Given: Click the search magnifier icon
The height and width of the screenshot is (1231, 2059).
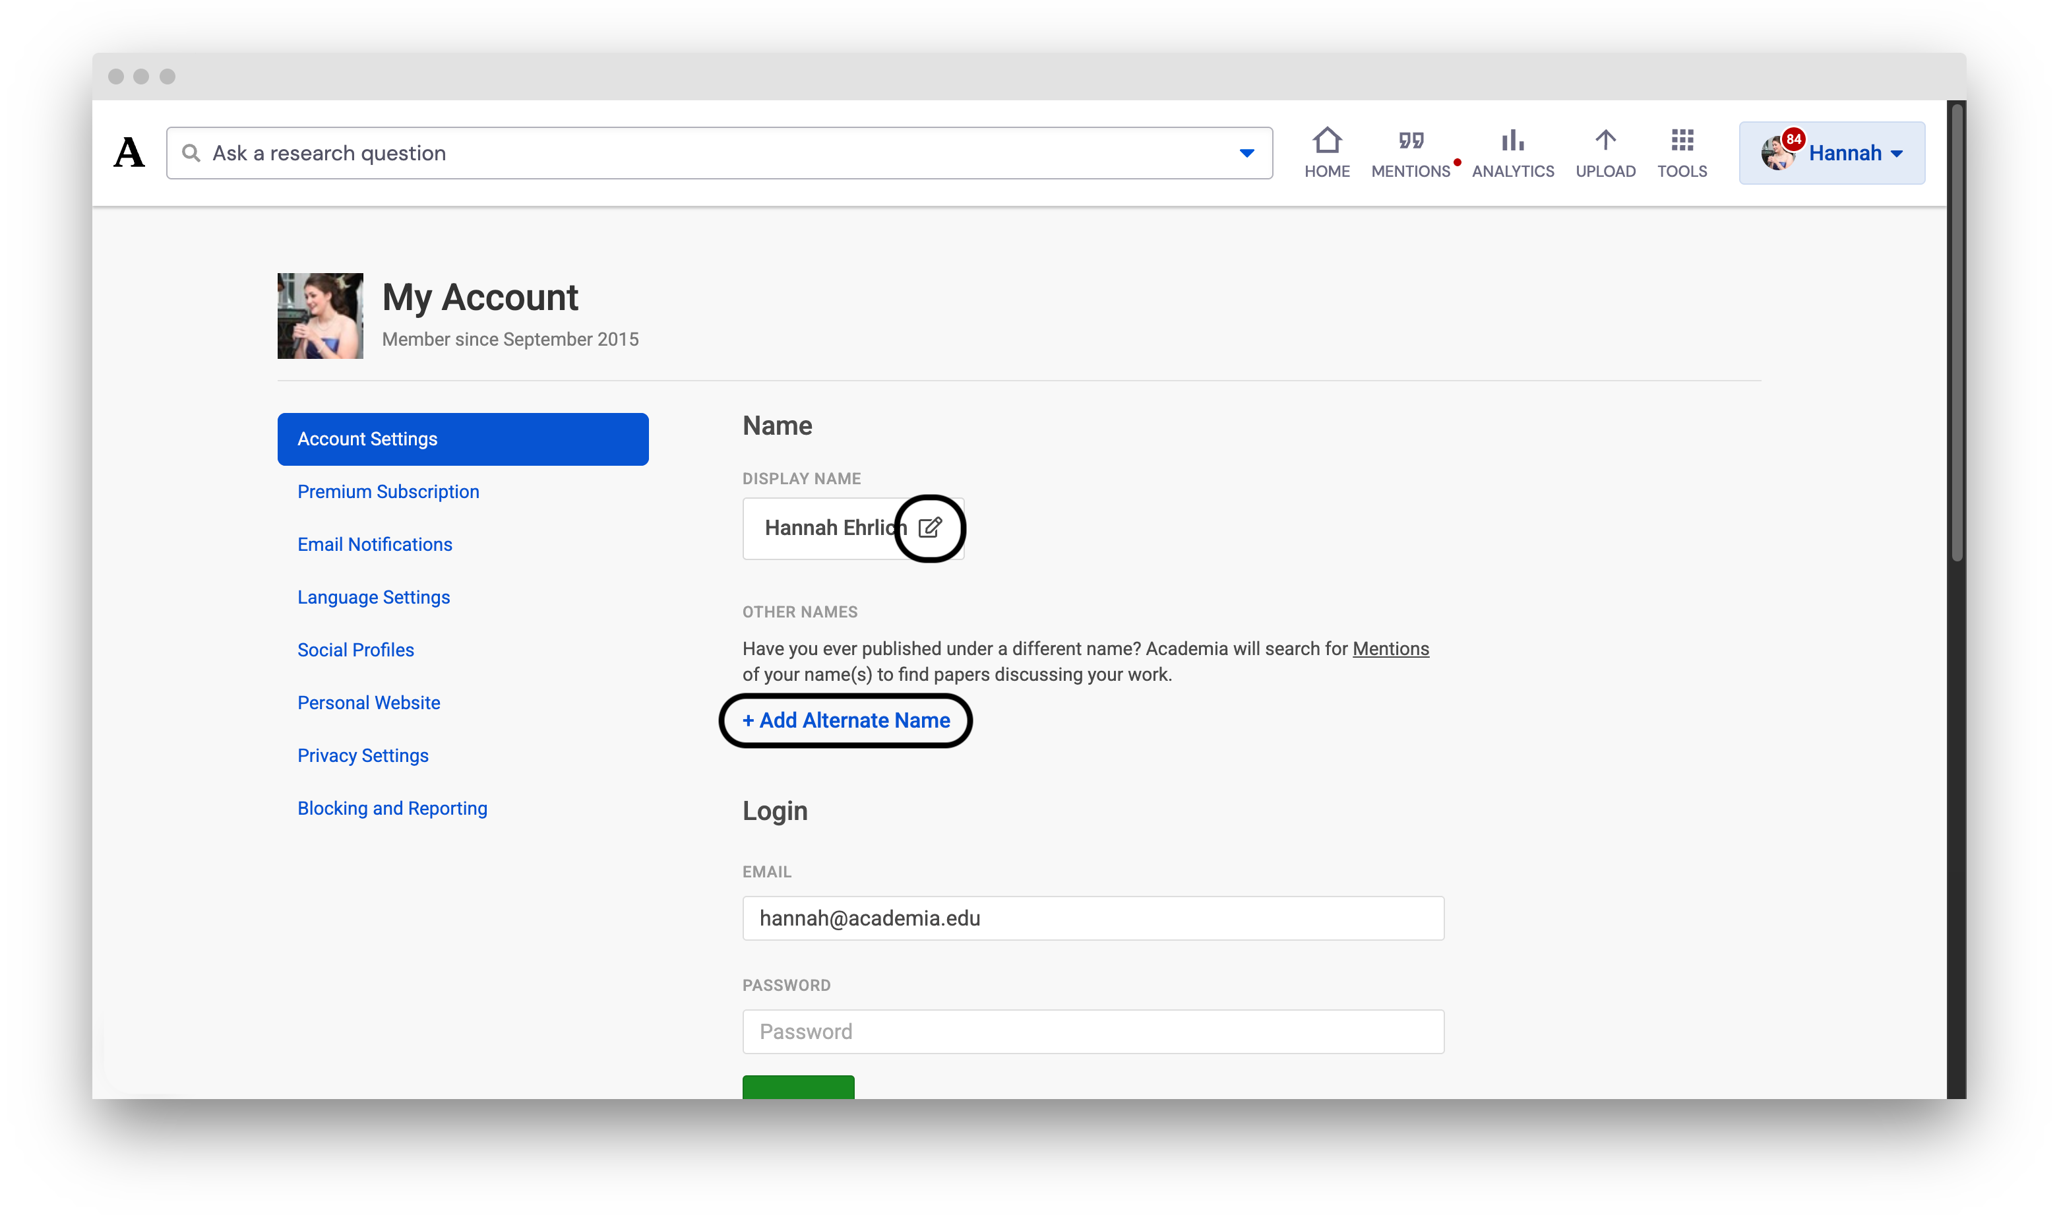Looking at the screenshot, I should [191, 152].
